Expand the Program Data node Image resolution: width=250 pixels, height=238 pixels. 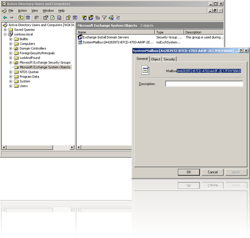point(11,77)
